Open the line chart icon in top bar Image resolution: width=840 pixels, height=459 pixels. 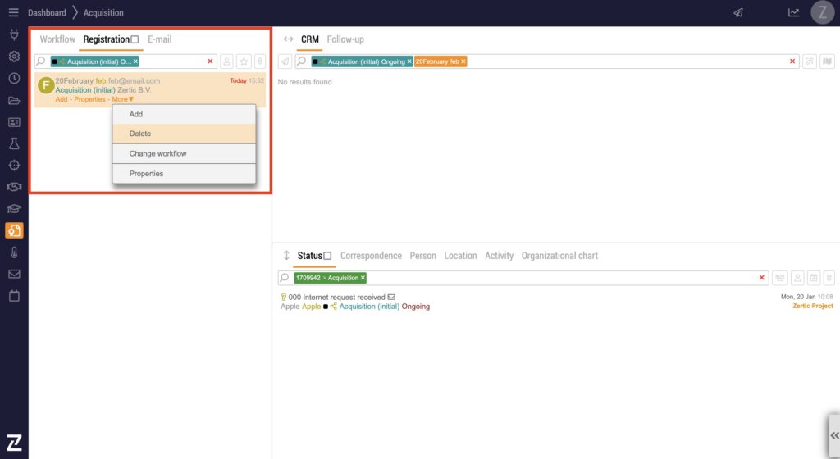click(793, 13)
